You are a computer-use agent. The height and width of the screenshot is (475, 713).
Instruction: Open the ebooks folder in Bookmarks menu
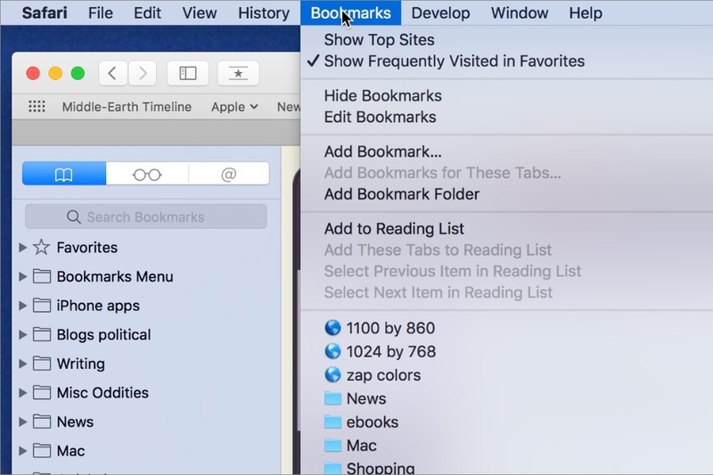pos(373,422)
